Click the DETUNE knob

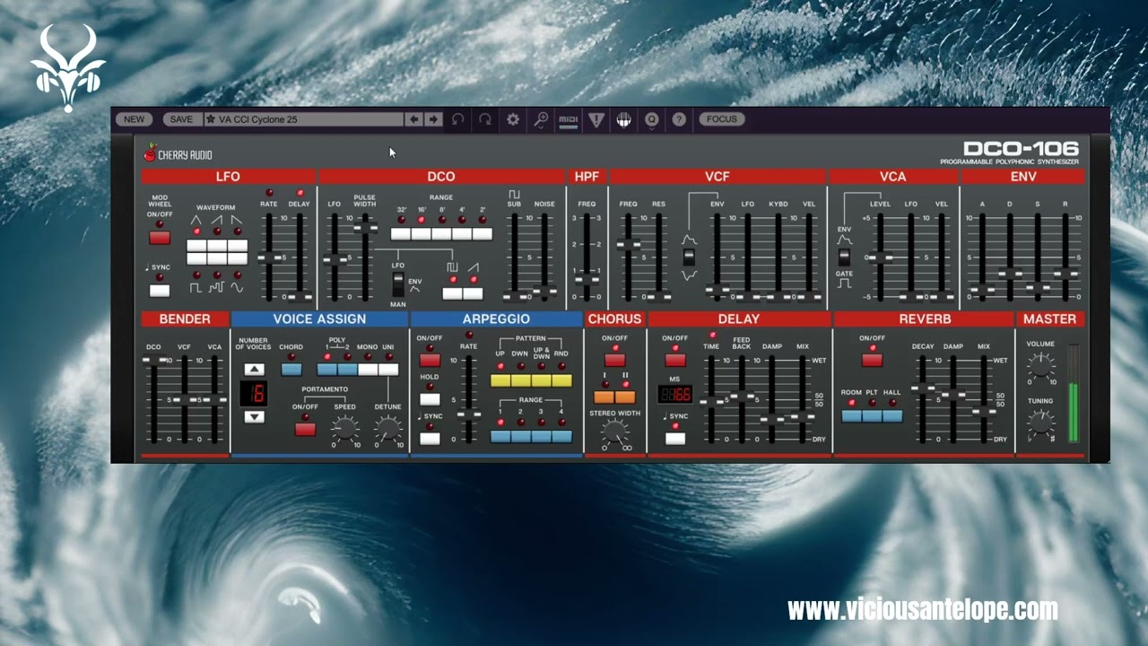click(388, 430)
